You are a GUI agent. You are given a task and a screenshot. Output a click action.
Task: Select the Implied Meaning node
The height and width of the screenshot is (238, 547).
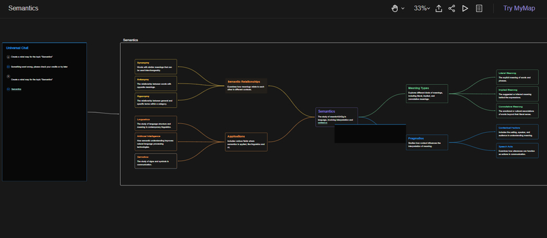(518, 94)
